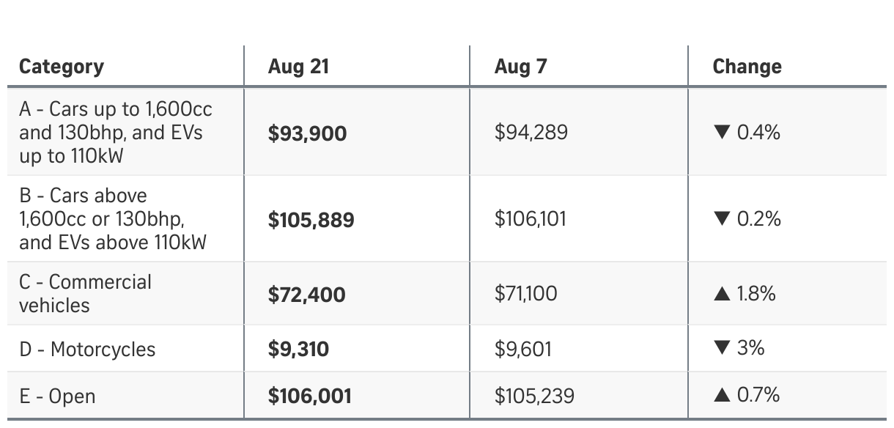Click the $106,001 Open category price
This screenshot has height=428, width=894.
point(309,396)
